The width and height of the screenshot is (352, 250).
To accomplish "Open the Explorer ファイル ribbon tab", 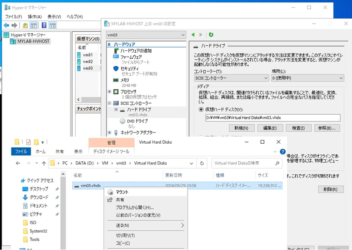I will tap(21, 152).
